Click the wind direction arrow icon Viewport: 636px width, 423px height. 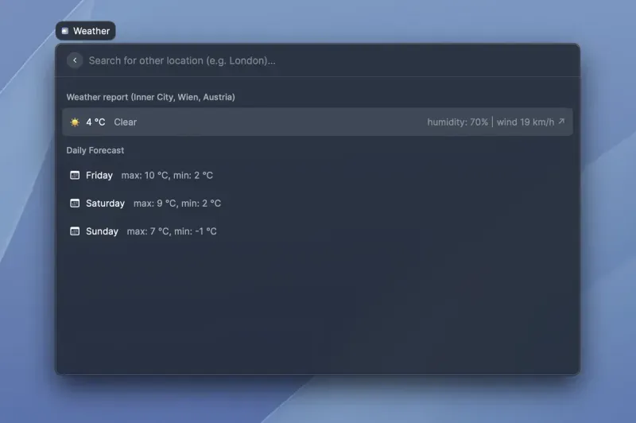click(561, 122)
